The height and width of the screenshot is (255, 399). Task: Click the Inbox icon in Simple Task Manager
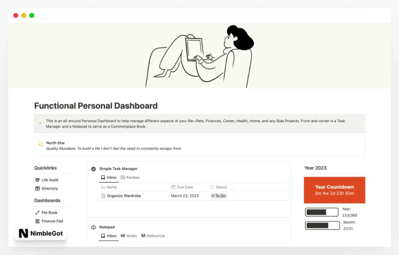pyautogui.click(x=104, y=177)
